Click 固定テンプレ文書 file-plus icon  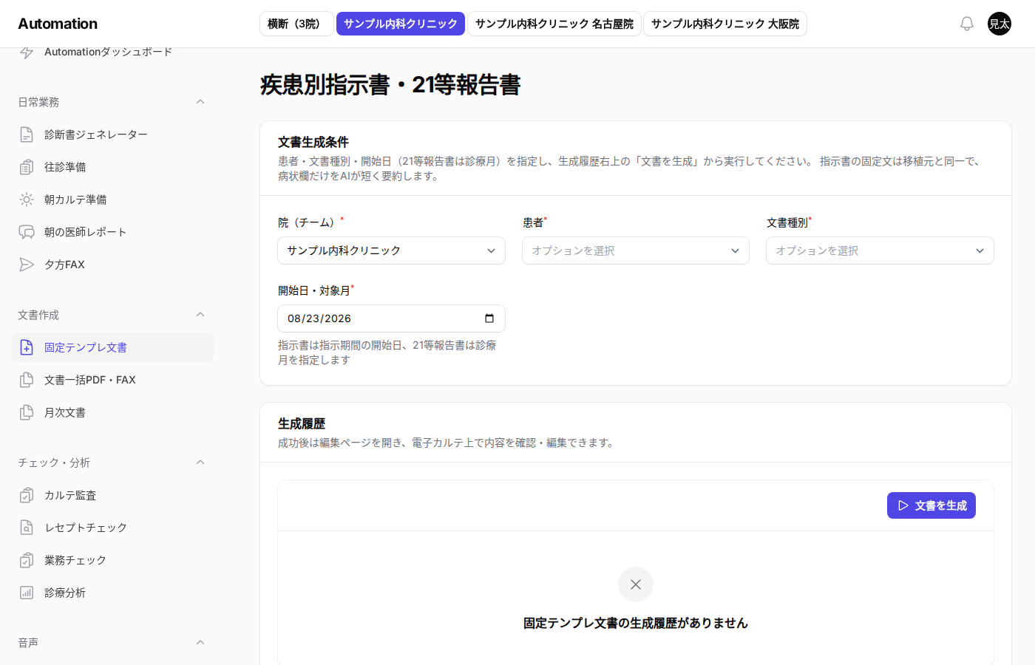27,347
